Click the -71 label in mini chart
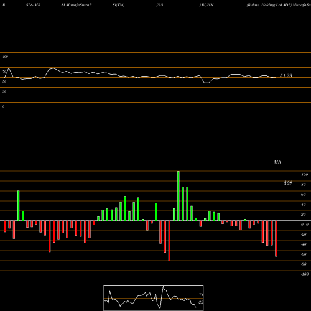 click(x=201, y=295)
